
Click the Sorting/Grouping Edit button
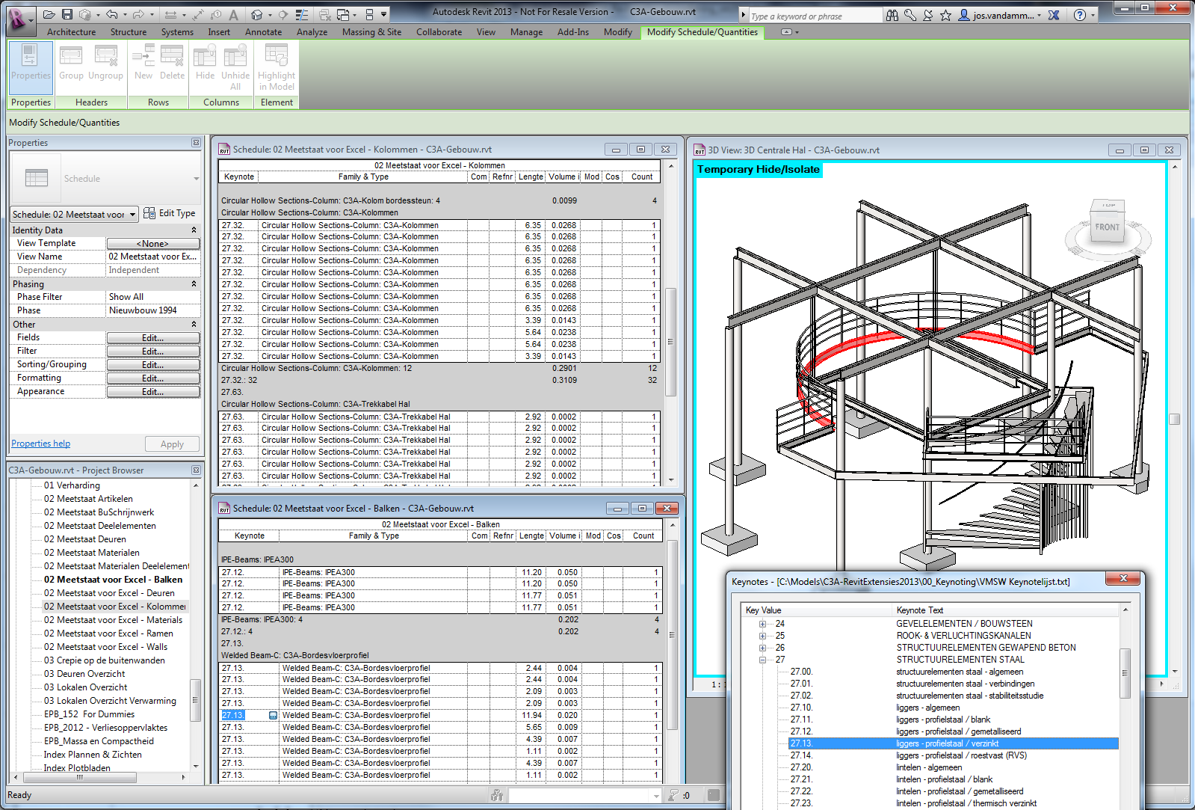153,365
